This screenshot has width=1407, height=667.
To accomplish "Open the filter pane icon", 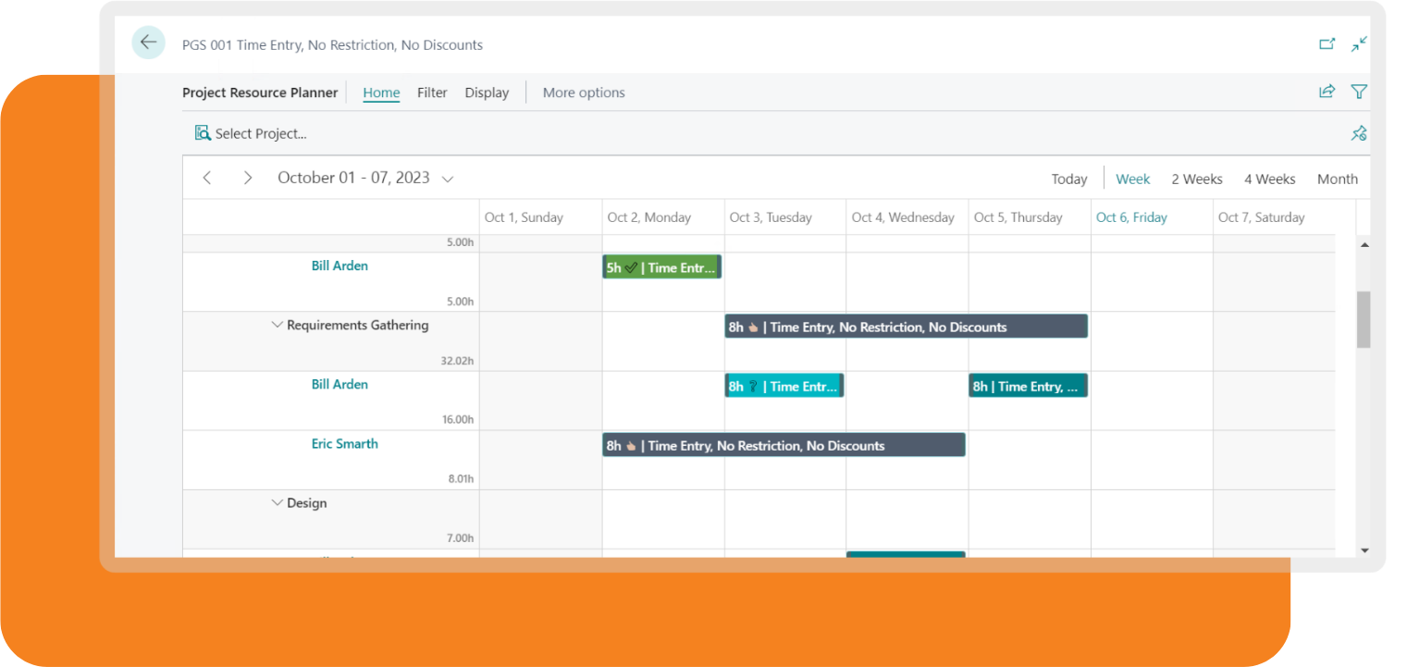I will point(1359,92).
